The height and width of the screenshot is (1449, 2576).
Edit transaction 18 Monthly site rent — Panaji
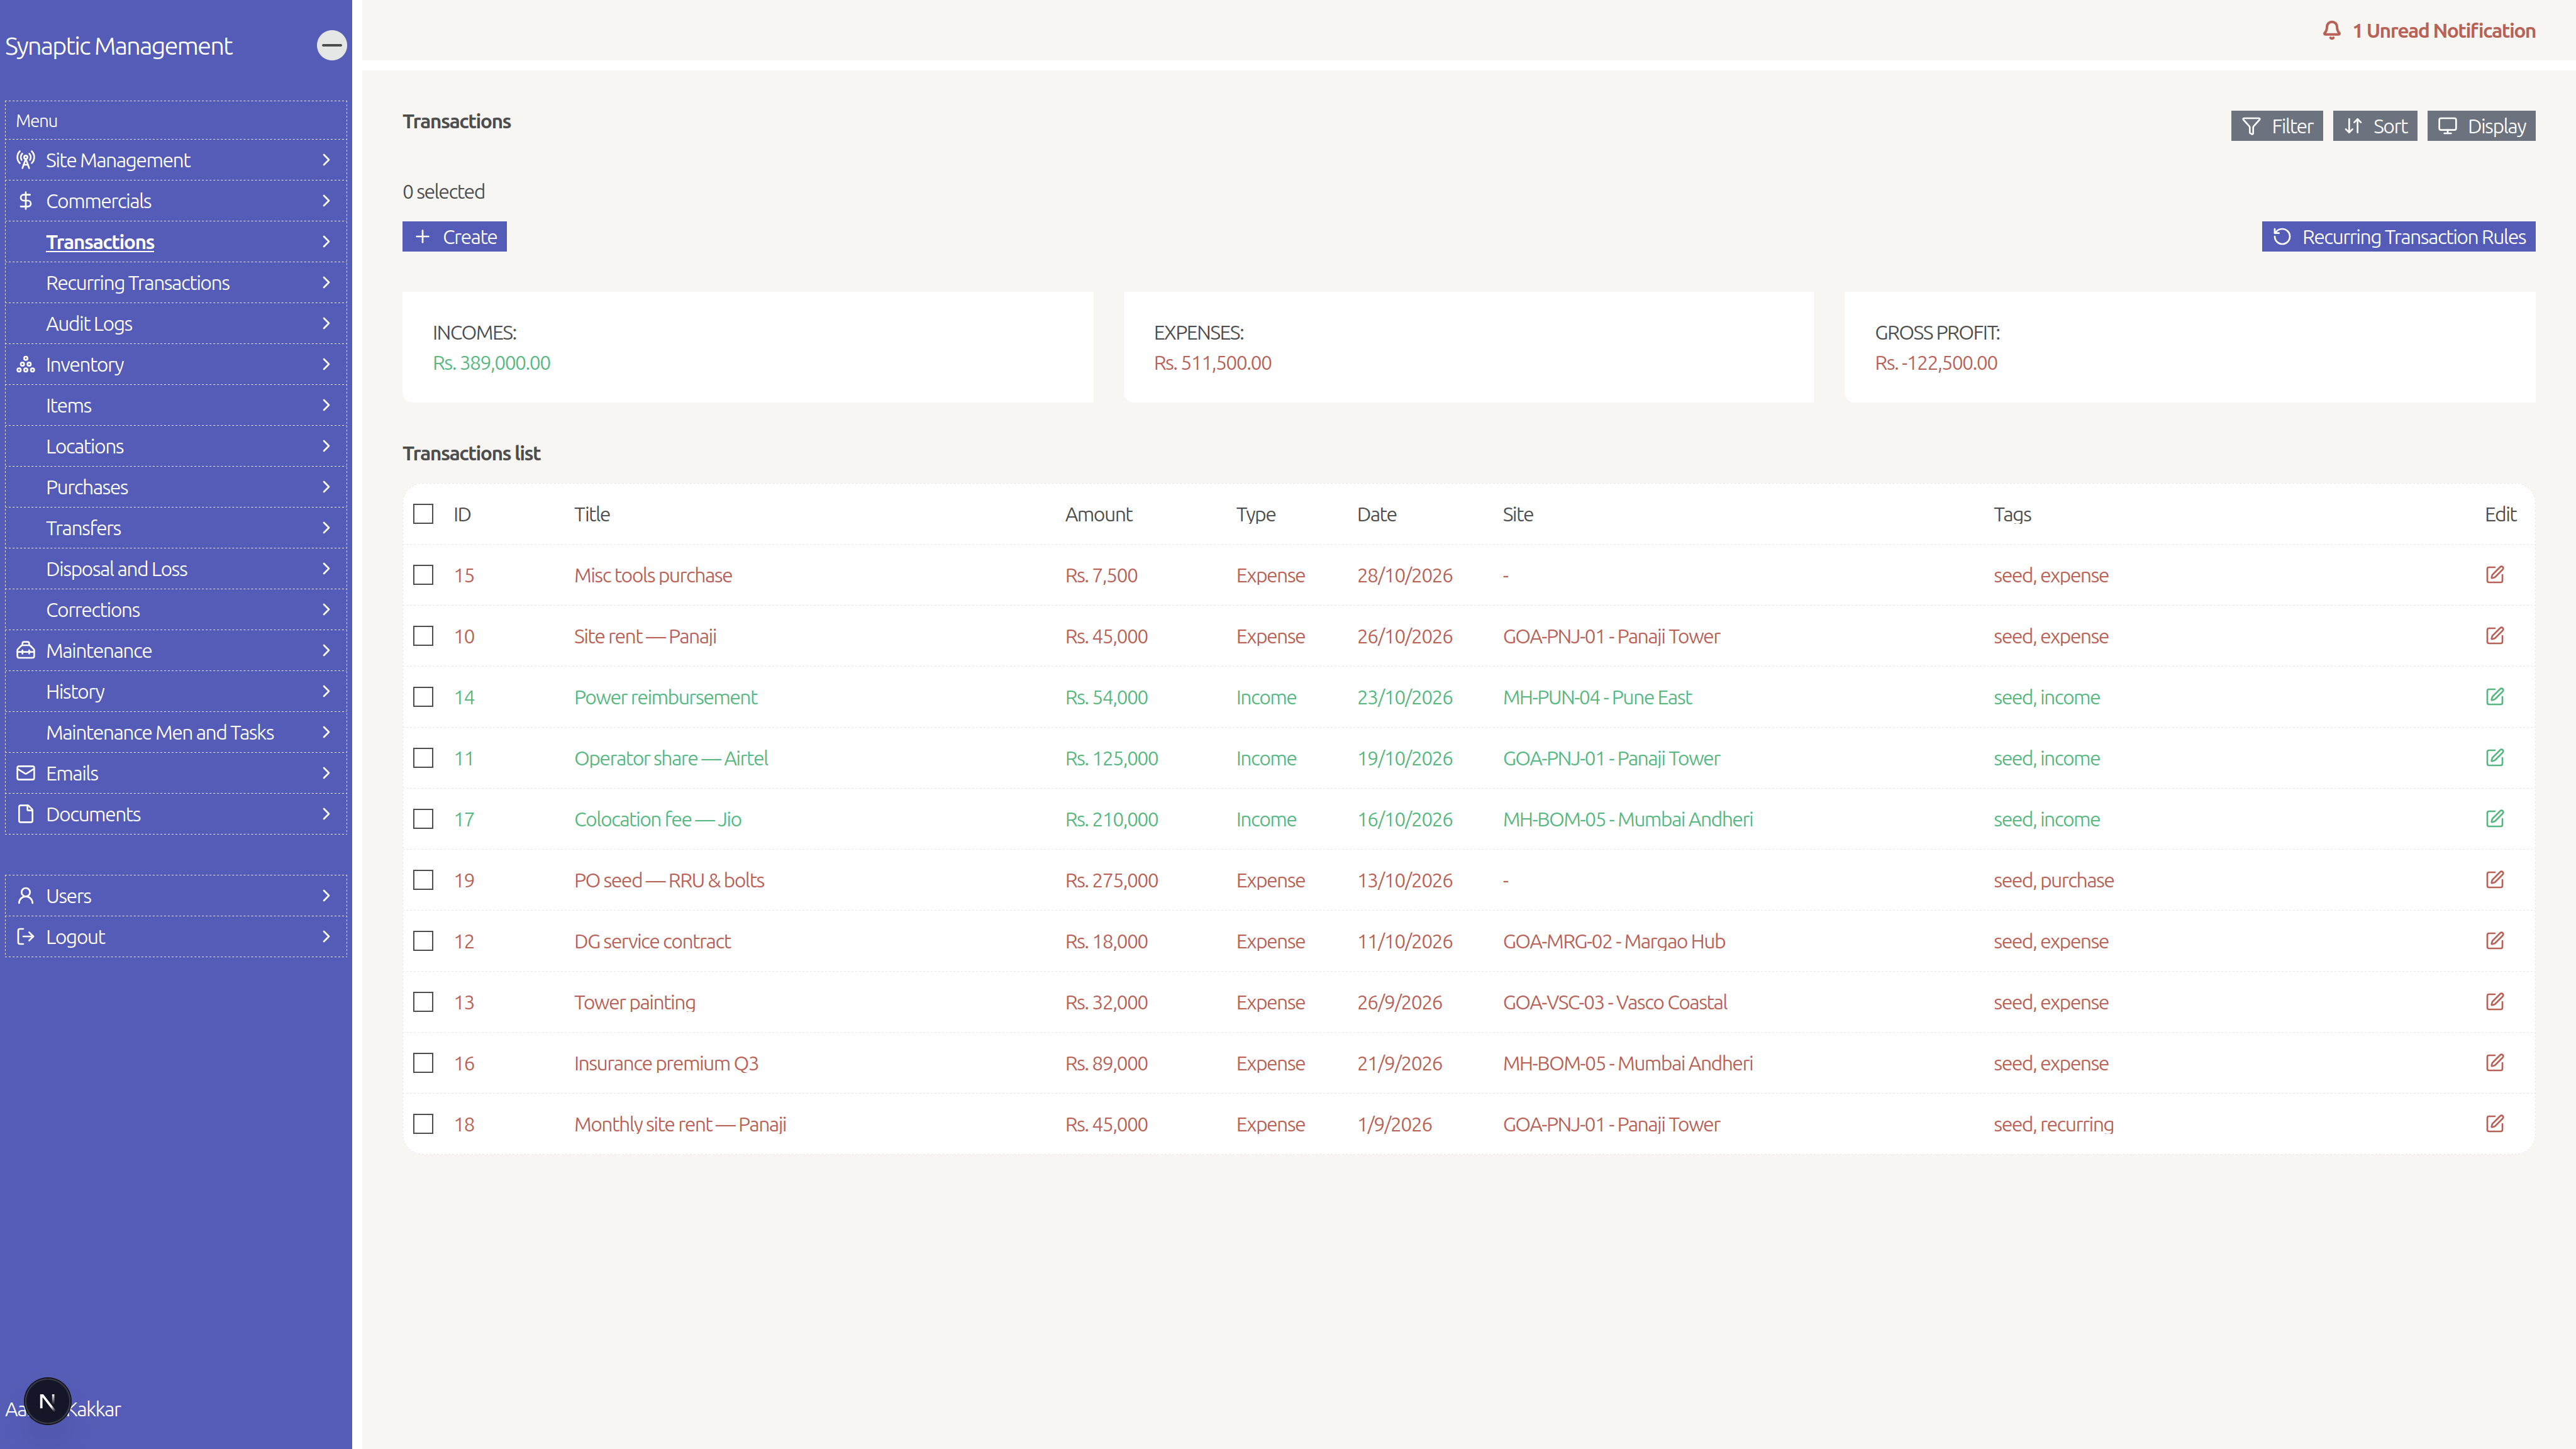pyautogui.click(x=2494, y=1123)
